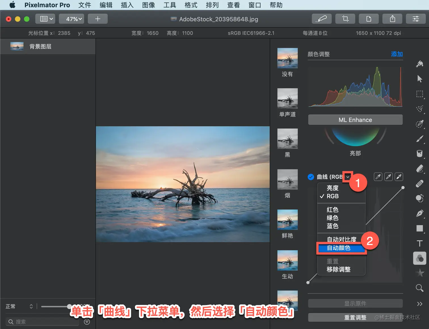Toggle the tool options sliders icon
Screen dimensions: 429x329
[x=416, y=19]
